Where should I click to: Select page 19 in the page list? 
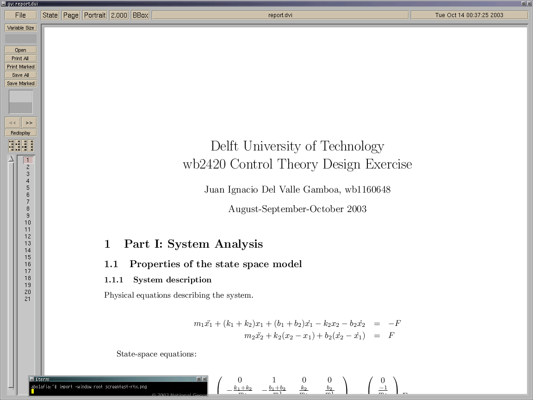click(x=28, y=285)
